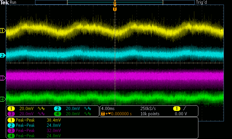232x139 pixels.
Task: Click the orange trigger position T marker
Action: (115, 9)
